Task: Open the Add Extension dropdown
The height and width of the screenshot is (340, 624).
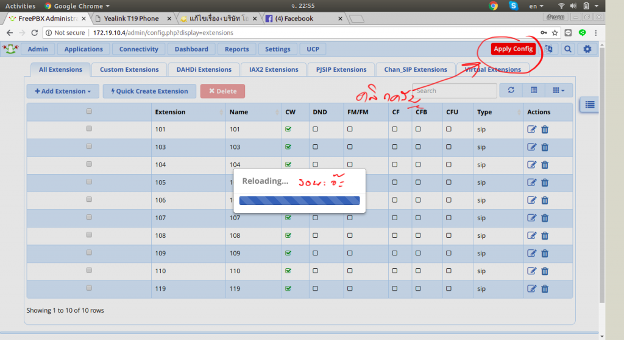Action: [x=63, y=91]
